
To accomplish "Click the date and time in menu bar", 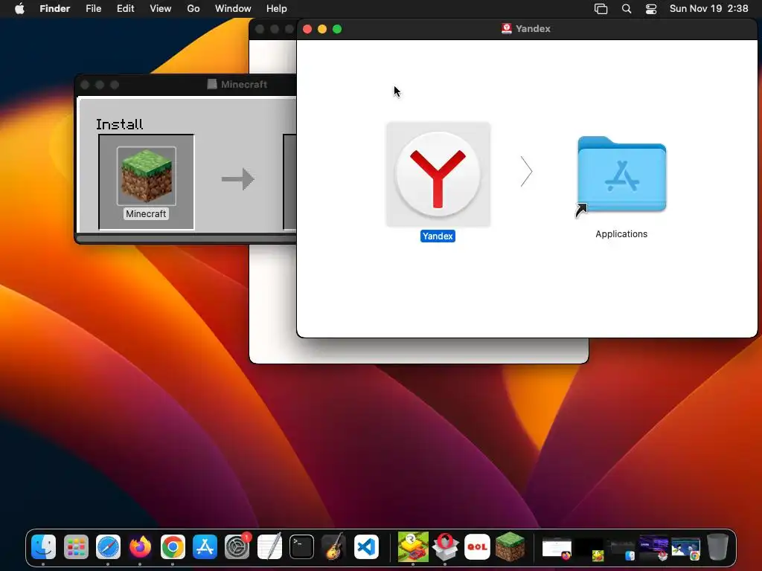I will click(708, 9).
